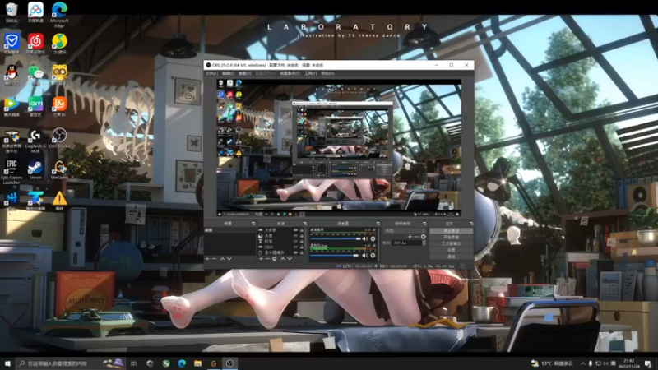Add a new scene with plus icon

click(207, 259)
